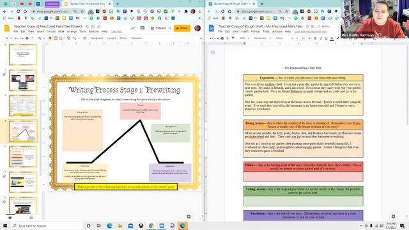Bookmark the page via star in left browser

point(82,11)
